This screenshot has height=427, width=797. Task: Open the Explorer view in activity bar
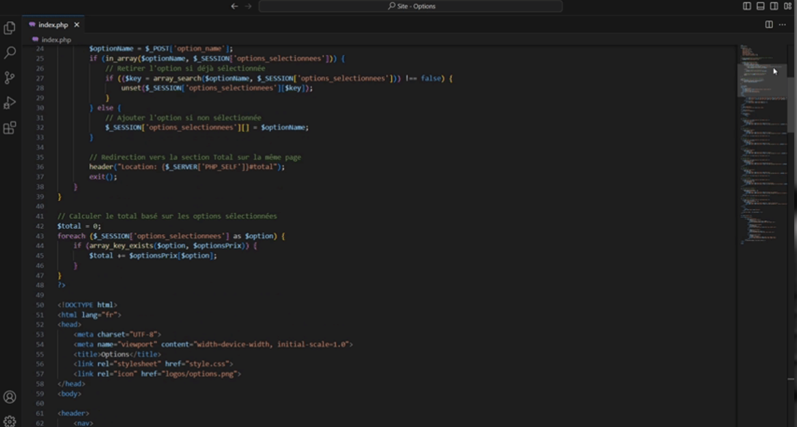(x=10, y=28)
